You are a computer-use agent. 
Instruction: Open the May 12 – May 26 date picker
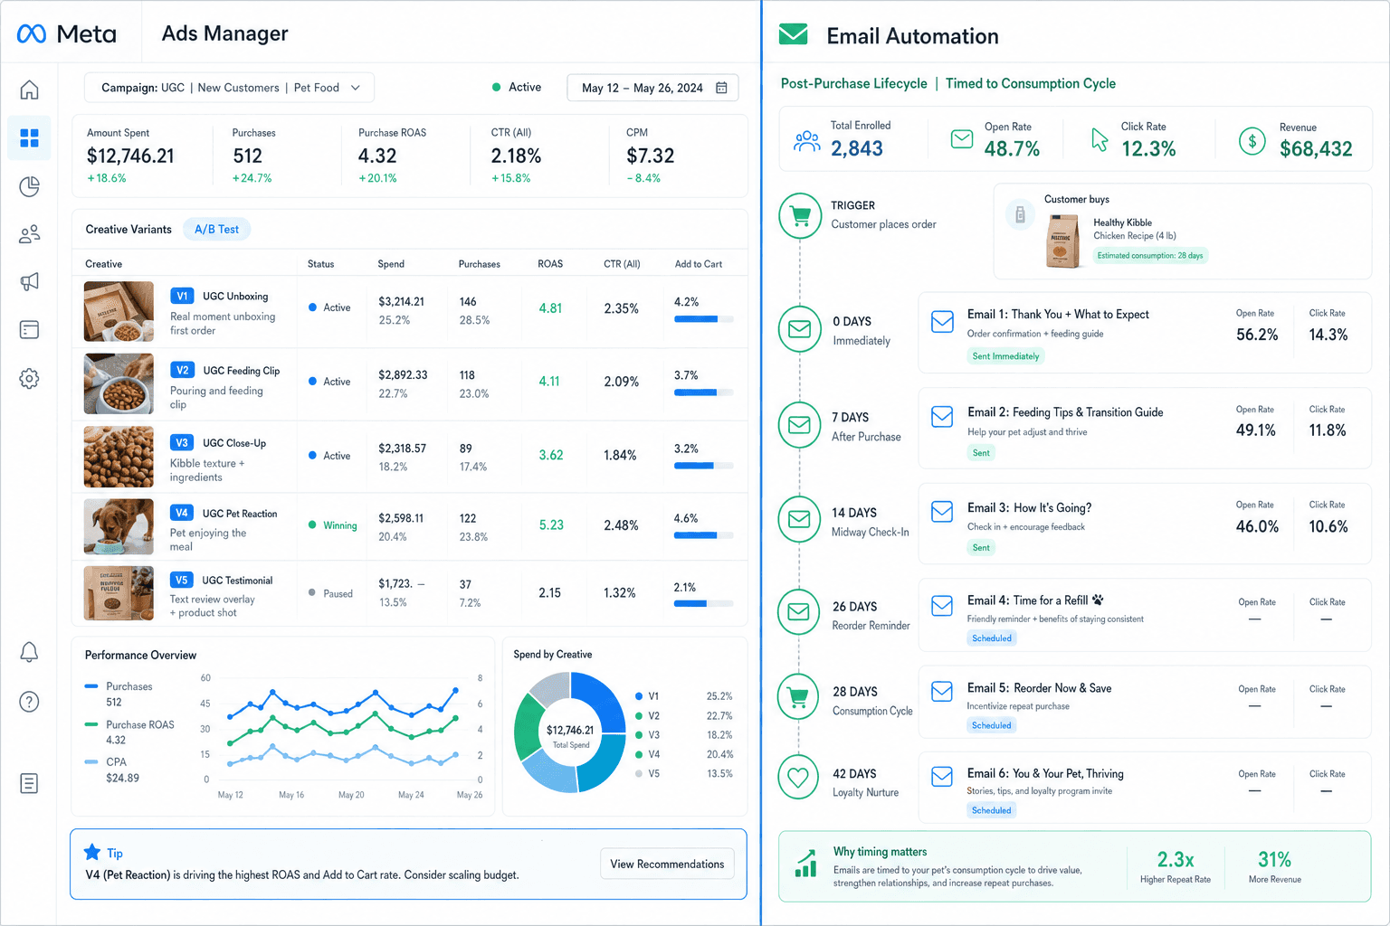click(652, 88)
